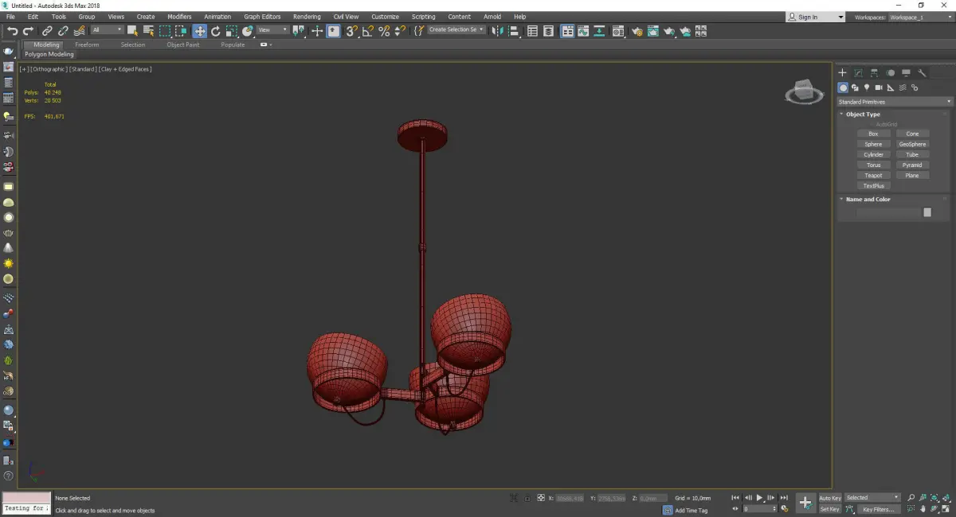Open the key mode Selected dropdown
Viewport: 956px width, 517px height.
click(872, 498)
